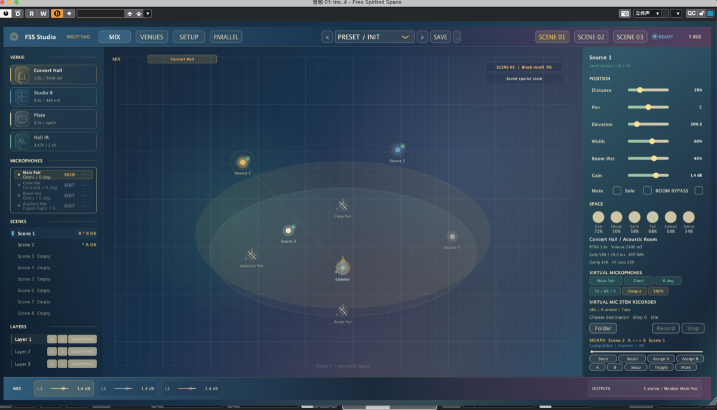Click the Concert Hall label in MIX view
Viewport: 717px width, 410px height.
pos(182,59)
